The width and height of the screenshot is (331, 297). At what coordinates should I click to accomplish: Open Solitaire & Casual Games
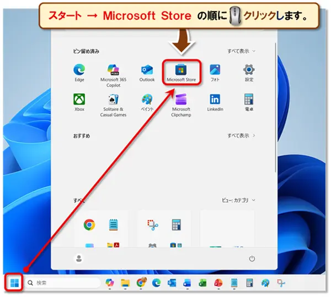click(113, 105)
